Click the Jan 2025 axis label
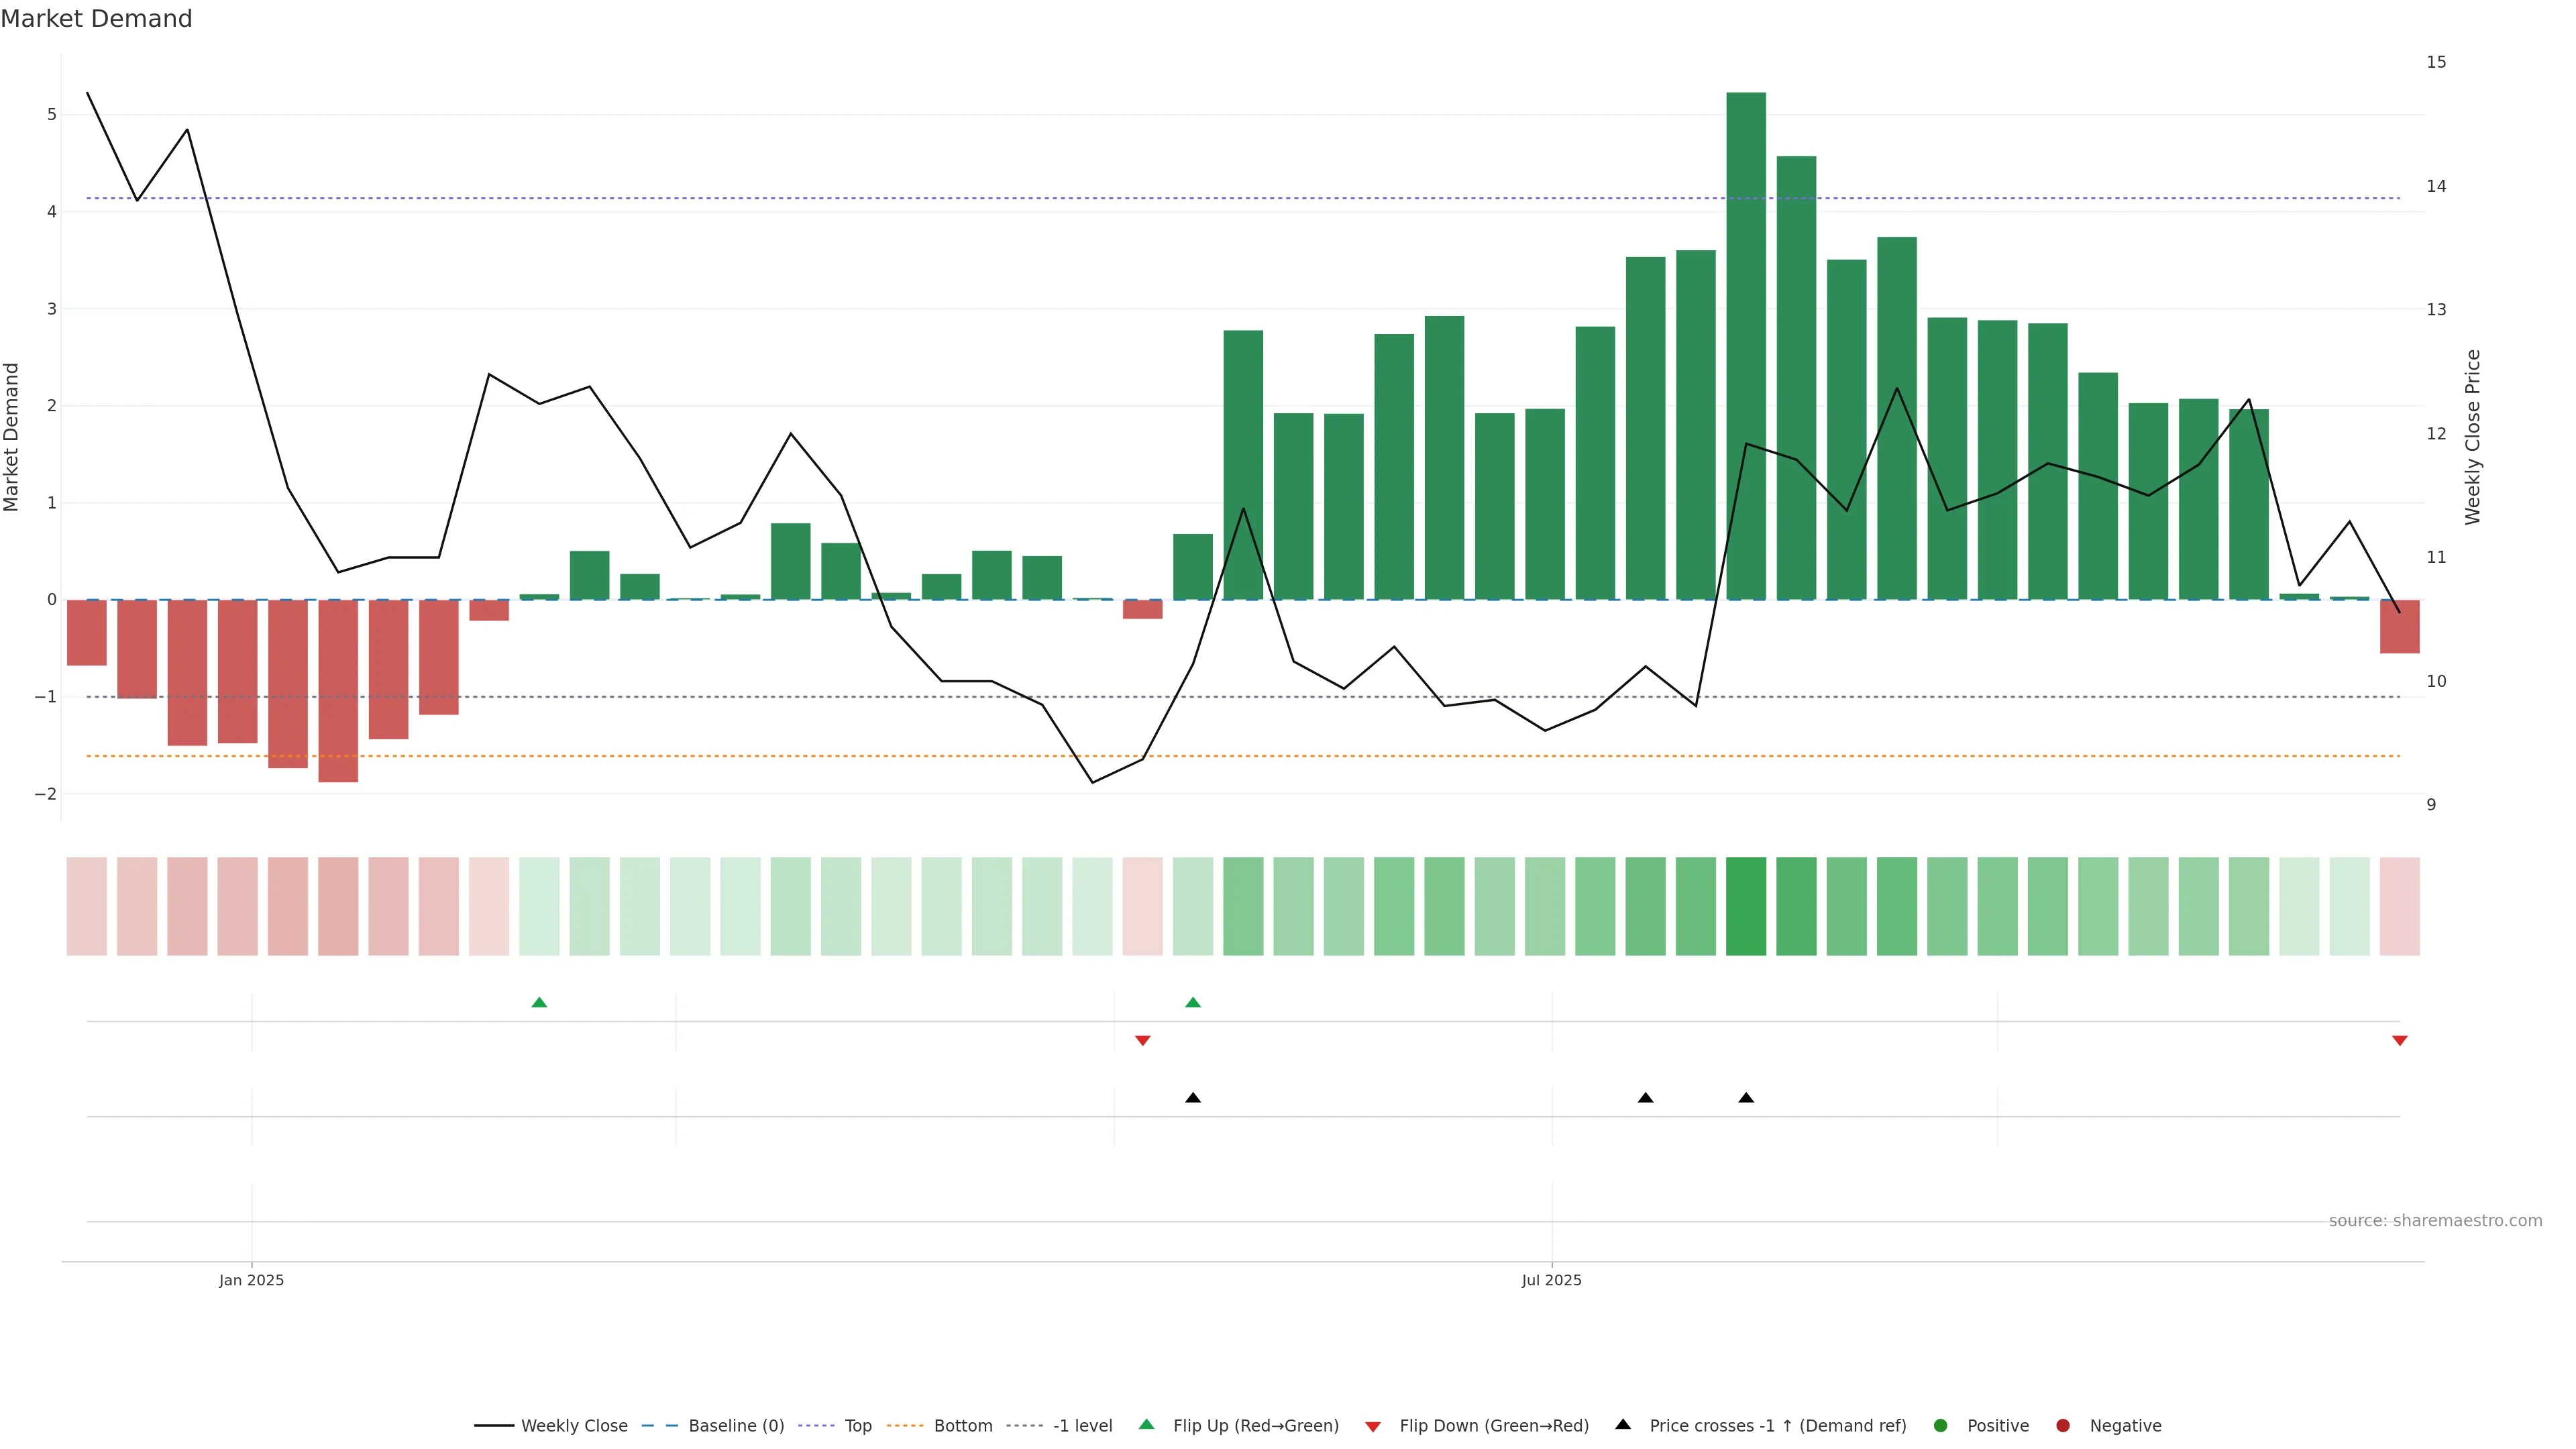Screen dimensions: 2576x1449 click(252, 1280)
